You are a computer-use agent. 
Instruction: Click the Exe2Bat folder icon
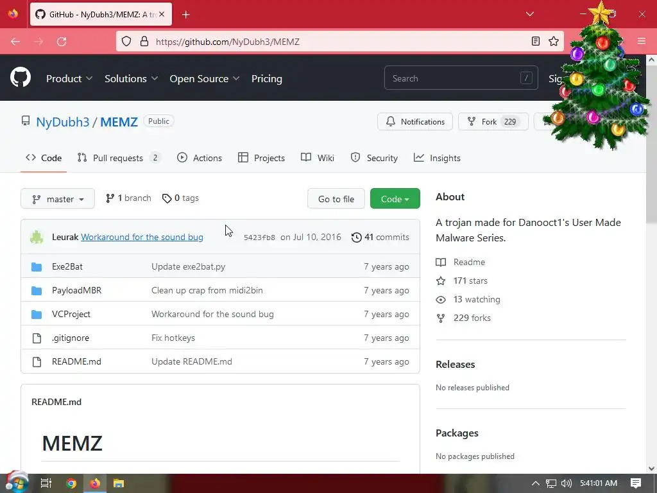coord(37,266)
